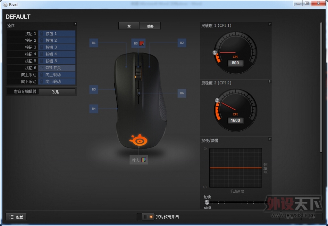Maximize the Rival window
The width and height of the screenshot is (328, 226).
307,3
